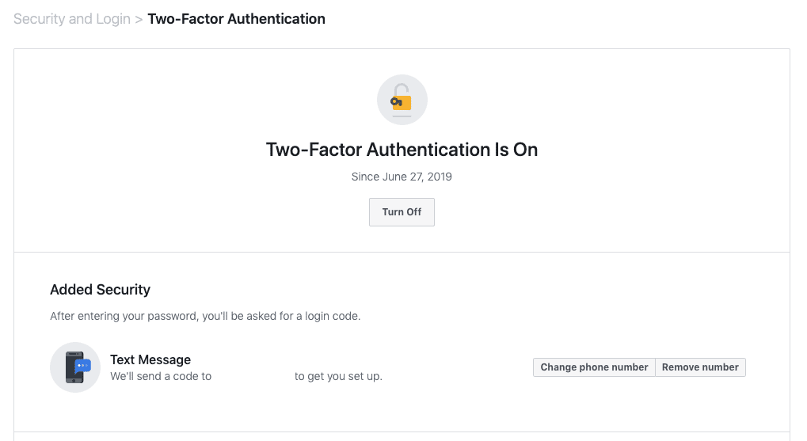This screenshot has width=807, height=441.
Task: Click the breadcrumb arrow separator
Action: [139, 19]
